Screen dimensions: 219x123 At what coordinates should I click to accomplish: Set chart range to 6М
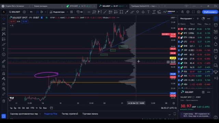[x=27, y=108]
